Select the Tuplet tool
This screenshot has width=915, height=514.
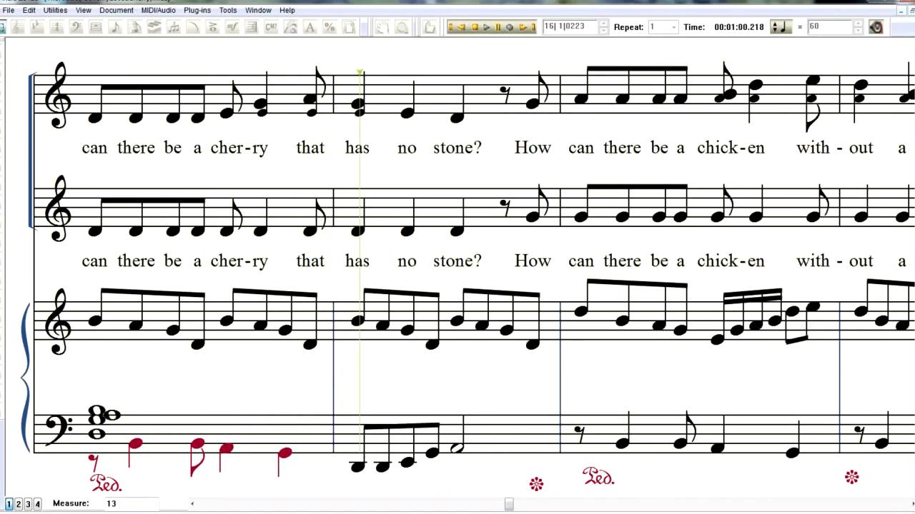(x=174, y=27)
